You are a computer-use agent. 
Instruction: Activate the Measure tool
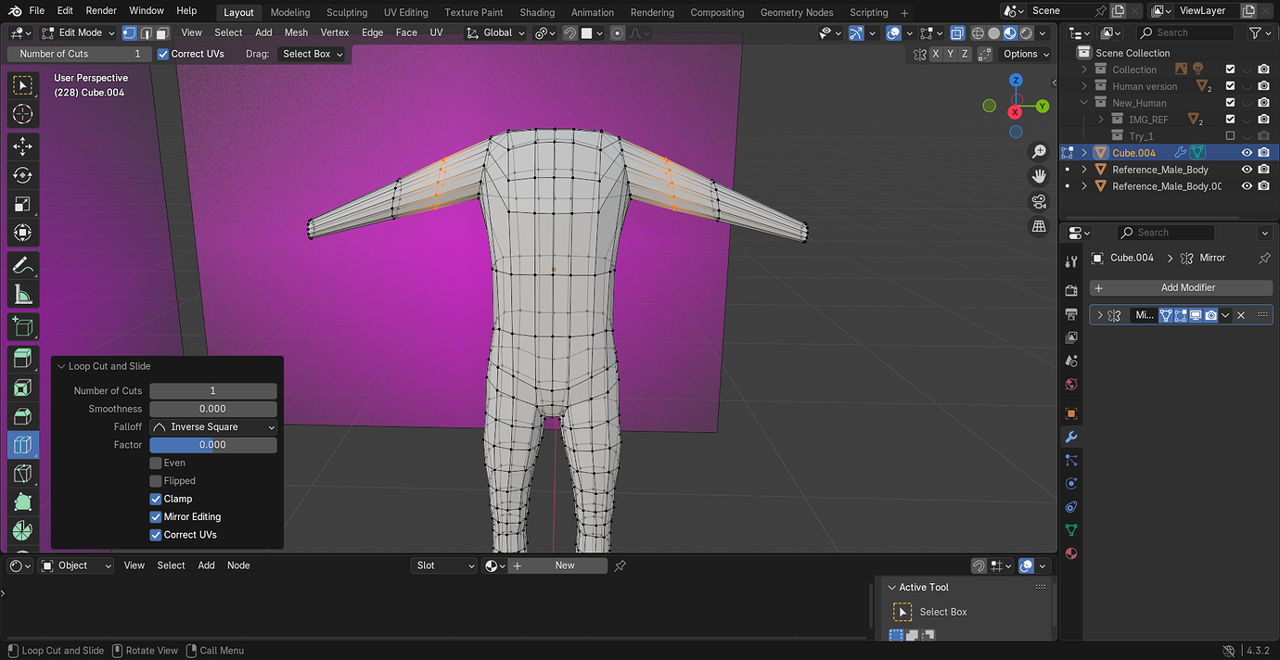(x=22, y=295)
